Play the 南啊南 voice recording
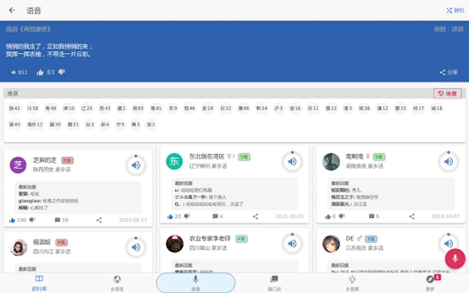The height and width of the screenshot is (293, 469). (448, 161)
